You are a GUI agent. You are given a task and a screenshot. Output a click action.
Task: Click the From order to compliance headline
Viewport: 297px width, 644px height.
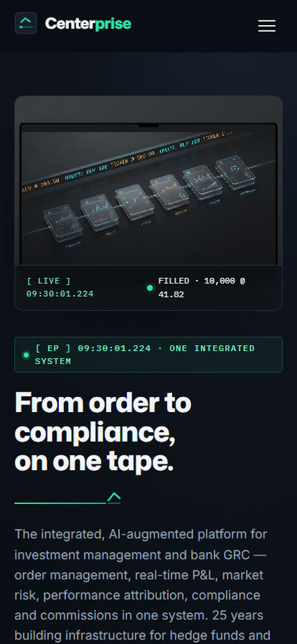tap(103, 432)
